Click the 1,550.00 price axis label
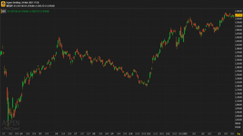Screen dimensions: 243x136 coord(238,19)
